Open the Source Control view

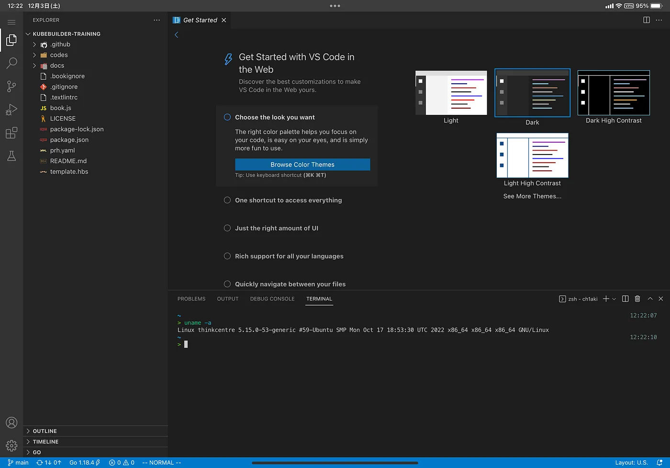click(11, 86)
